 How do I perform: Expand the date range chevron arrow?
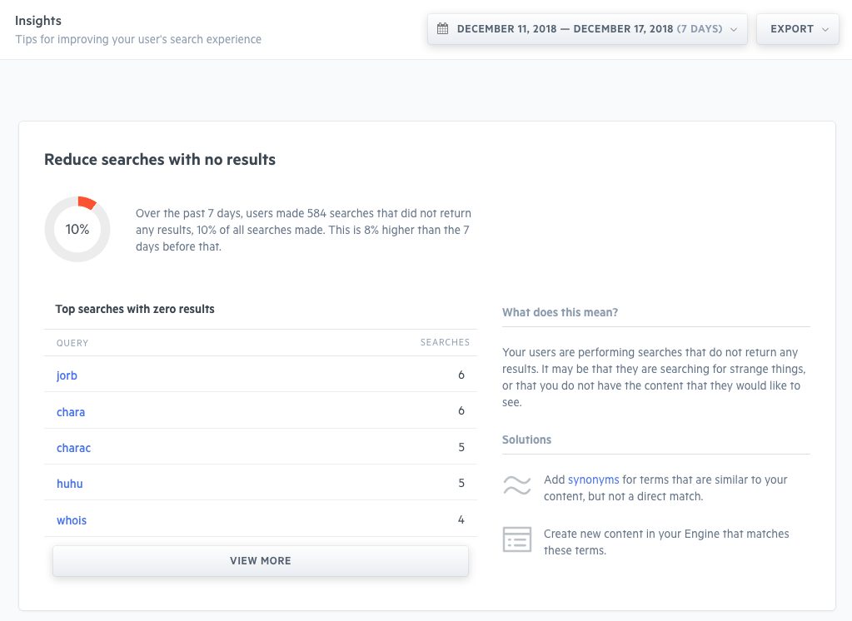(734, 29)
